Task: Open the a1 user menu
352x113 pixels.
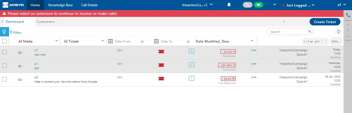Action: 341,5
